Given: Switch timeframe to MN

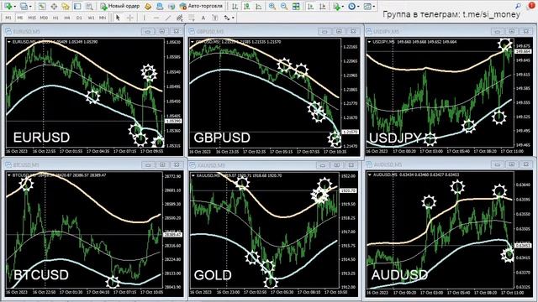Looking at the screenshot, I should (103, 18).
